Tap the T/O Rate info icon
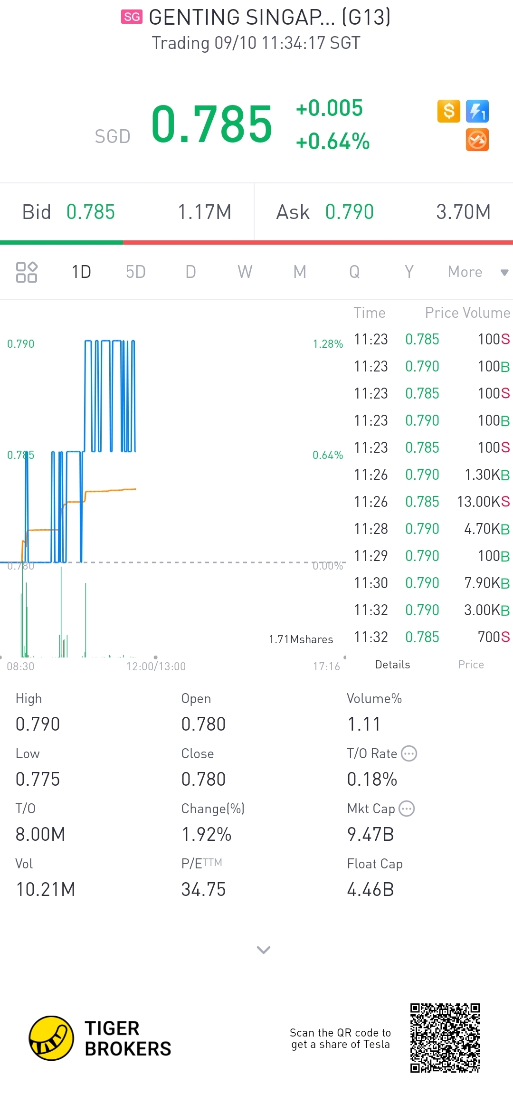513x1104 pixels. pos(409,753)
